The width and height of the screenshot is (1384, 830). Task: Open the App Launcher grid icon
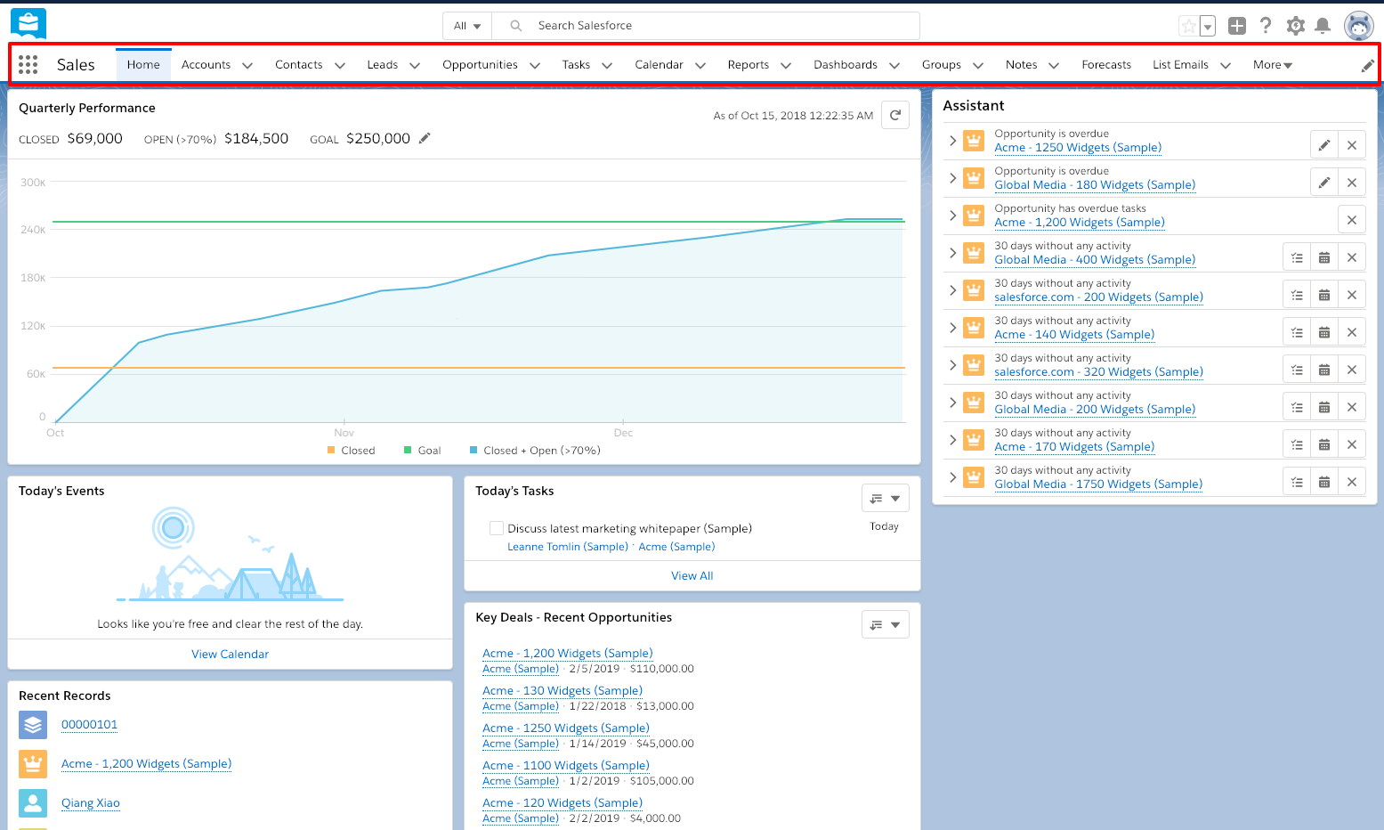(28, 64)
